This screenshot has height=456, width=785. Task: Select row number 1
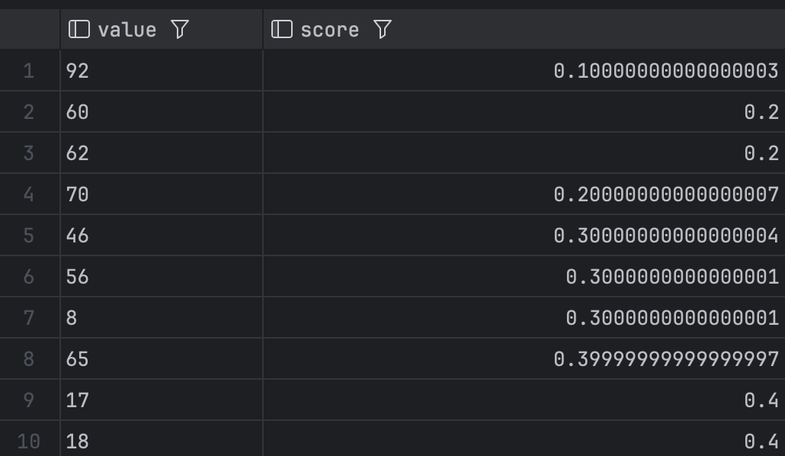coord(29,71)
